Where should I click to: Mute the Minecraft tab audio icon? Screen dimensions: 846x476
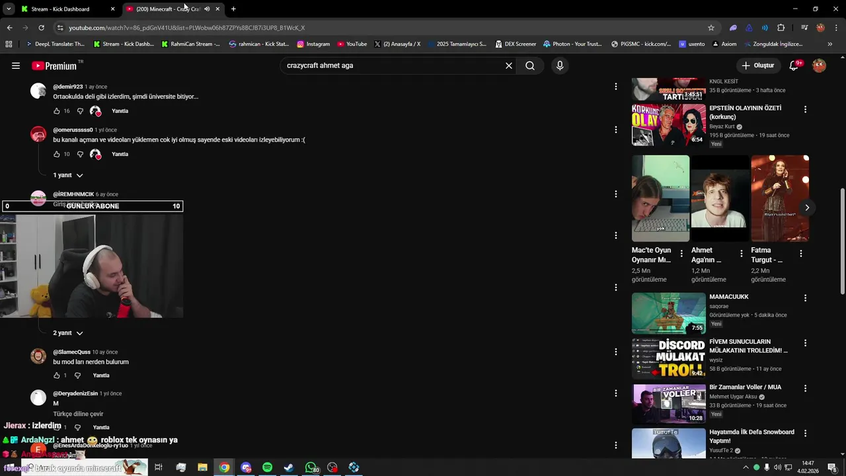[x=207, y=9]
